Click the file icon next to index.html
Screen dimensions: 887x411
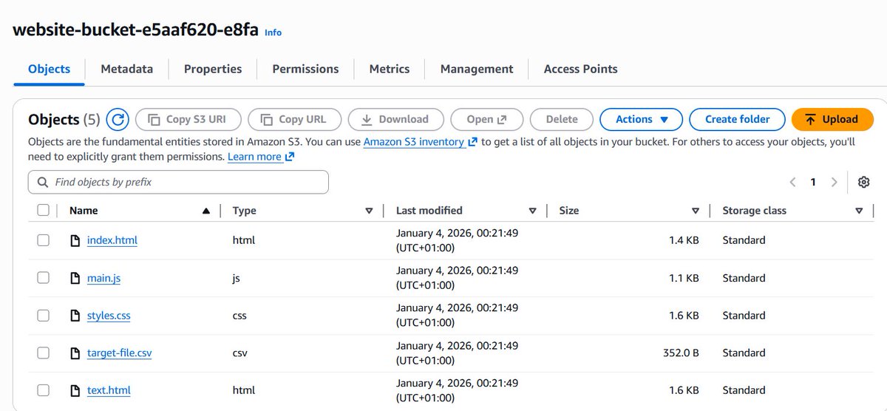(x=74, y=240)
